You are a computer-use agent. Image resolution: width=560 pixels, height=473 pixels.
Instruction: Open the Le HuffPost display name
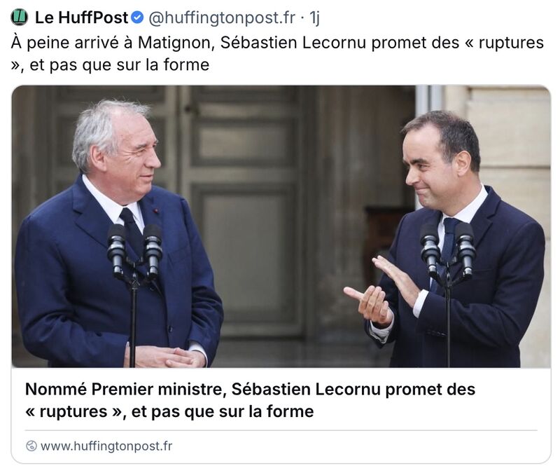click(81, 17)
